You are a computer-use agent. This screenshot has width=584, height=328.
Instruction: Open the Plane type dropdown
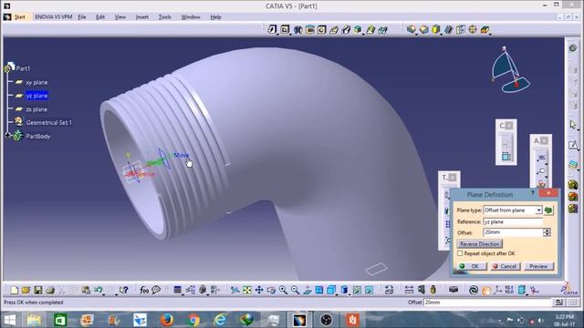tap(538, 210)
